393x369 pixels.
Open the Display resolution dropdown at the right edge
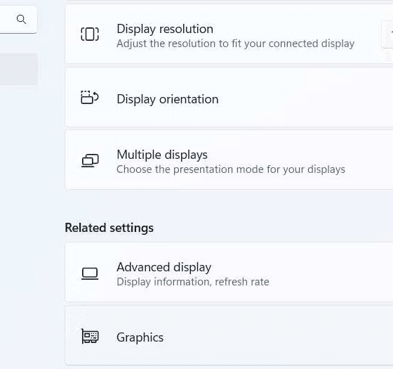[x=387, y=34]
